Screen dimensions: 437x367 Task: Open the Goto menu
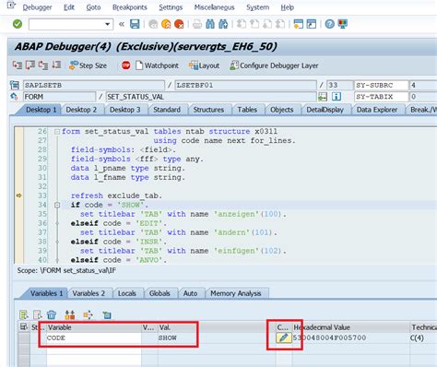point(93,7)
